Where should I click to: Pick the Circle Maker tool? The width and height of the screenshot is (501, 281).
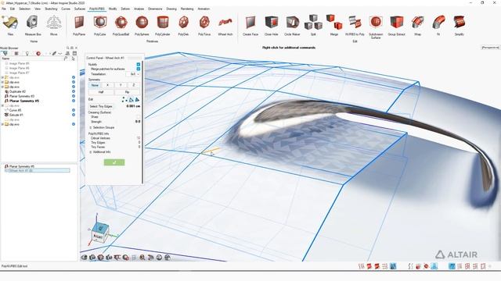pos(292,26)
